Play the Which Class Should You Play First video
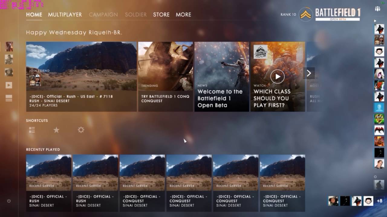 [x=278, y=77]
